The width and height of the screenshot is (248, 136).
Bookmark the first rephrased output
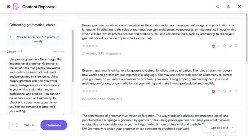pos(236,46)
